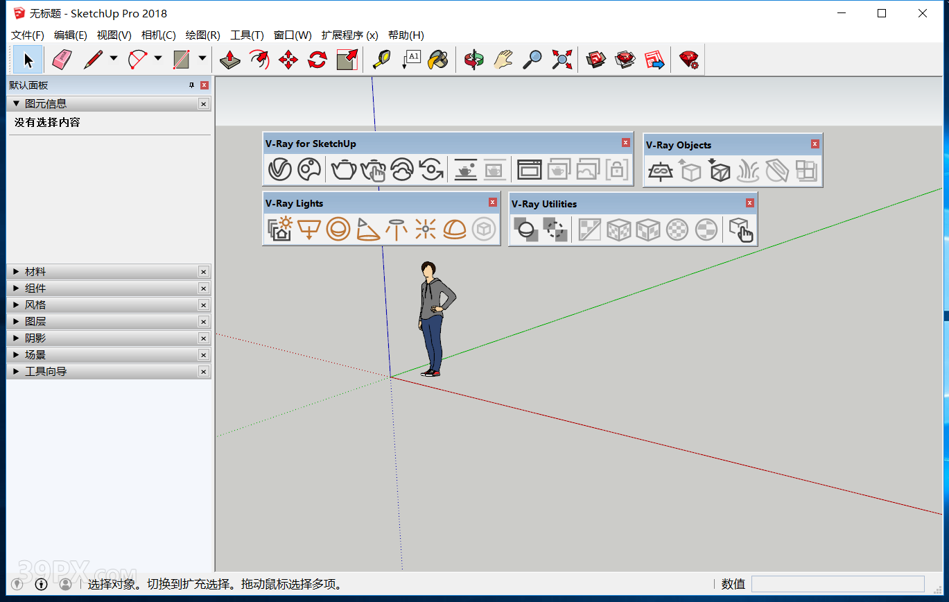This screenshot has height=602, width=949.
Task: Select the Orbit camera tool
Action: 474,60
